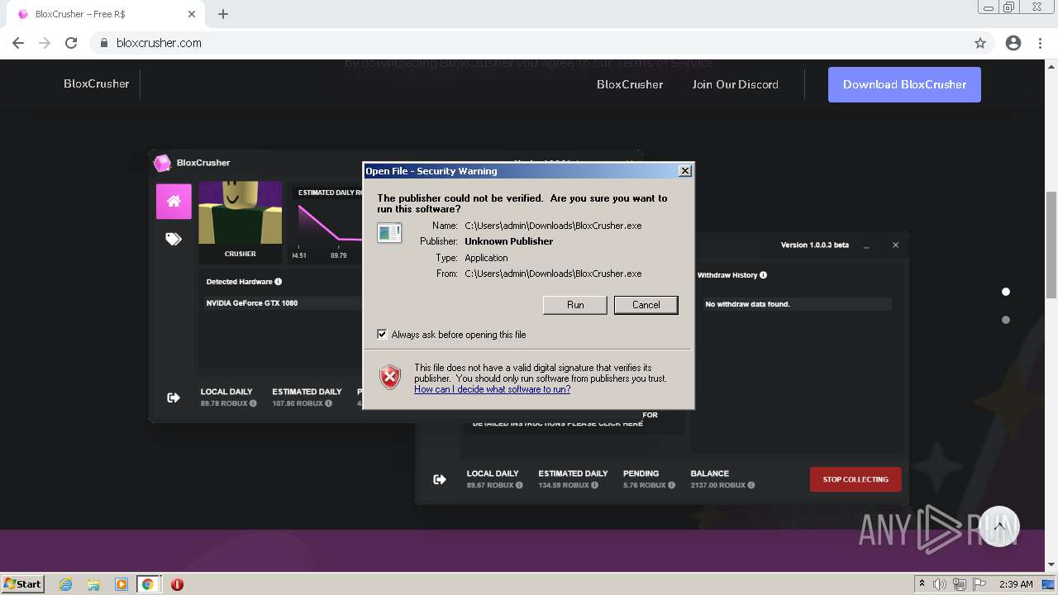Open Windows Media Player taskbar icon
Viewport: 1058px width, 595px height.
click(122, 584)
